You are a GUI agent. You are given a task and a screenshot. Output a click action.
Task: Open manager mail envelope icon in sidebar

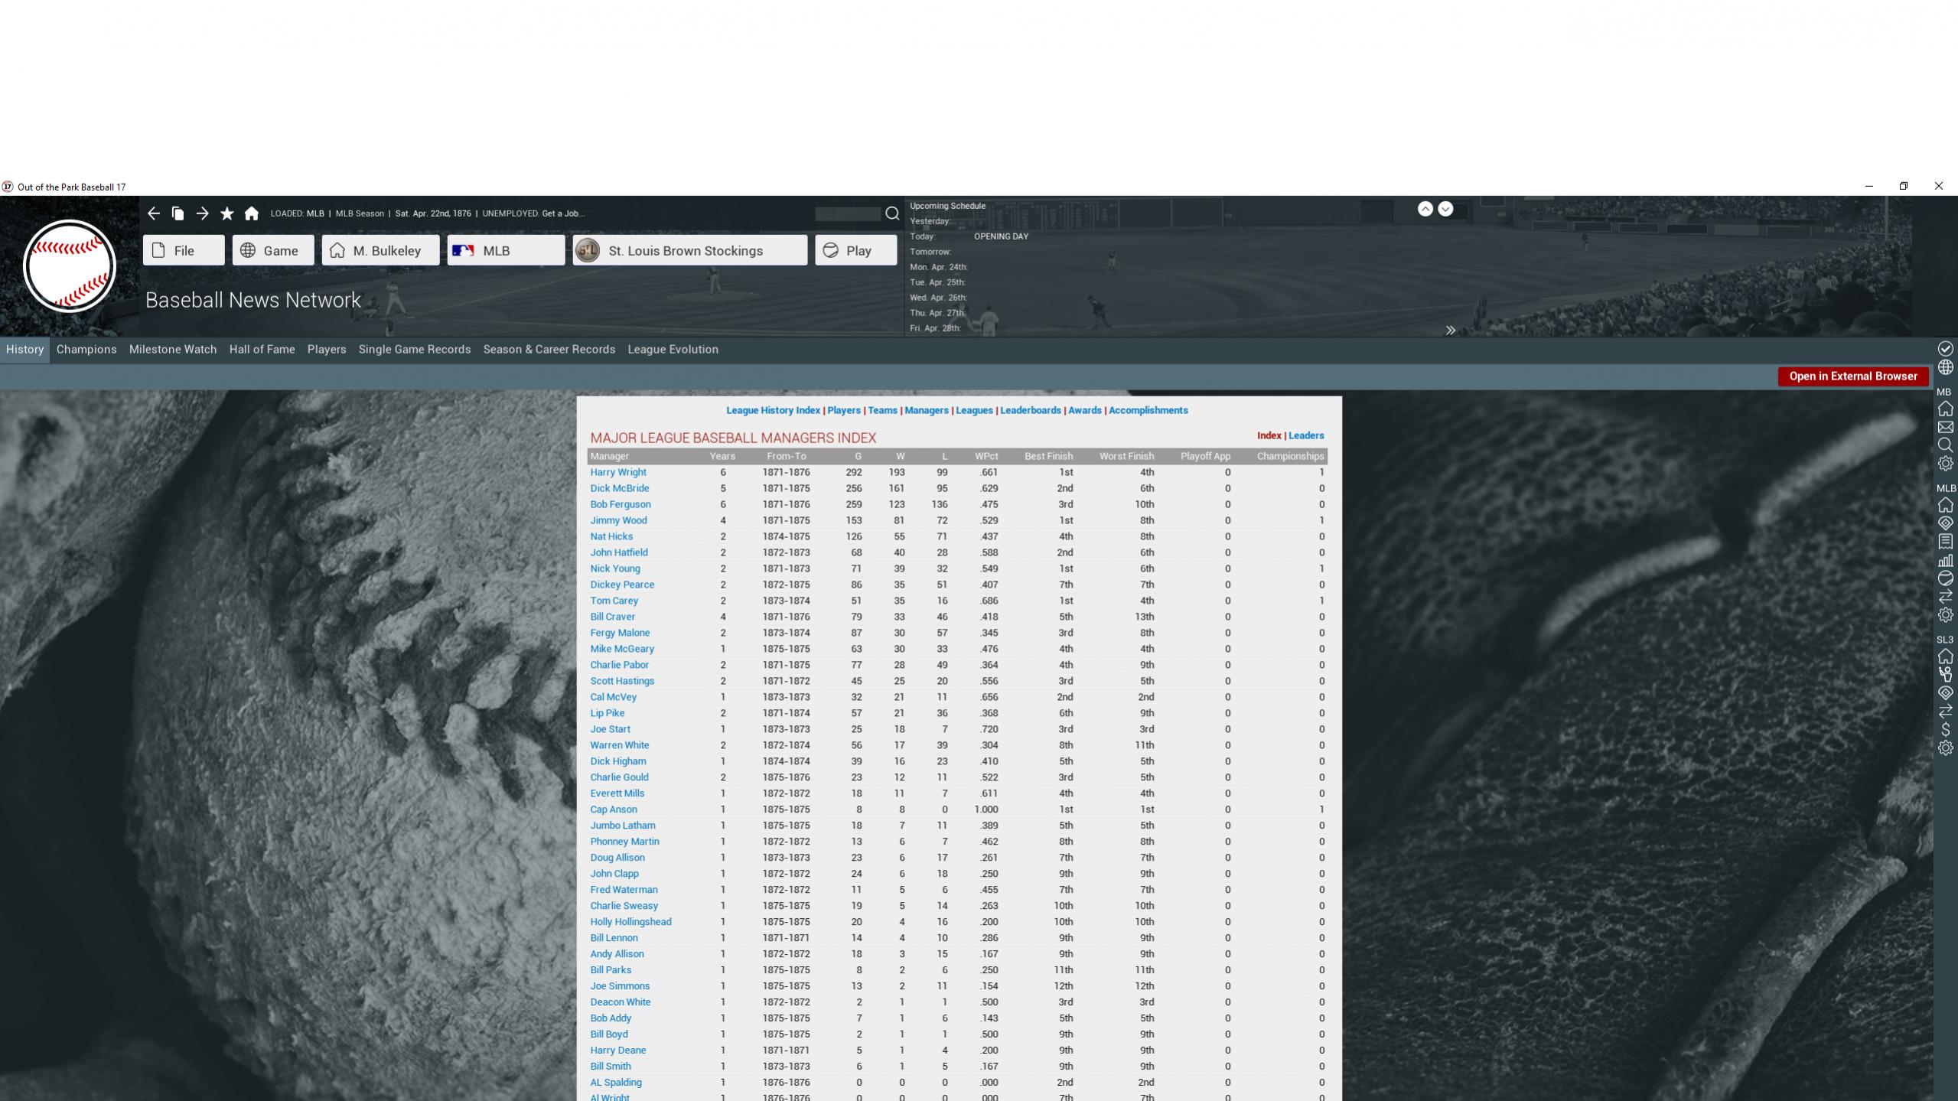(x=1945, y=427)
